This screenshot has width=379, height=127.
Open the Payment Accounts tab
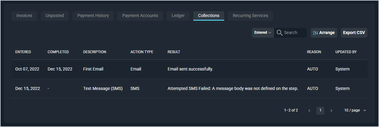(x=140, y=16)
